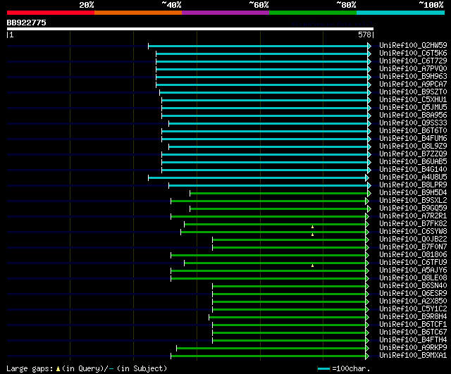Click the green alignment bar for UniRef100_B9MXA1
The image size is (451, 374).
(x=268, y=356)
